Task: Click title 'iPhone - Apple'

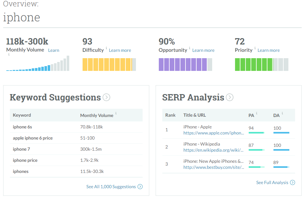Action: tap(198, 127)
